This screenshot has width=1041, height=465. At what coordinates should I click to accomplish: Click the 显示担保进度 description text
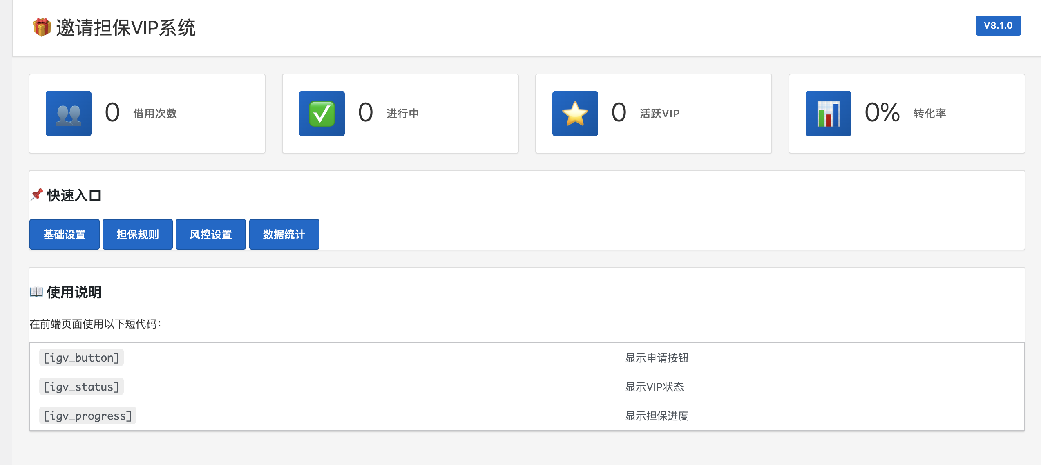click(x=656, y=416)
